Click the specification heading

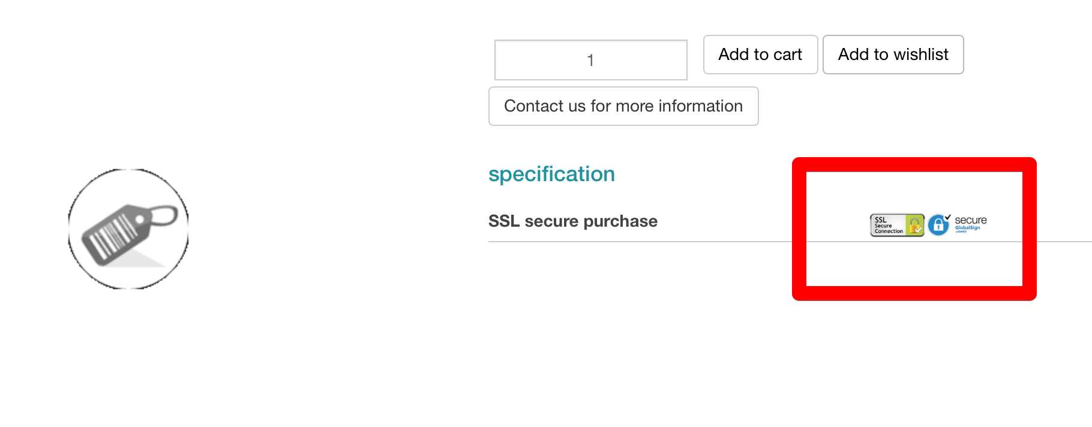(x=551, y=174)
